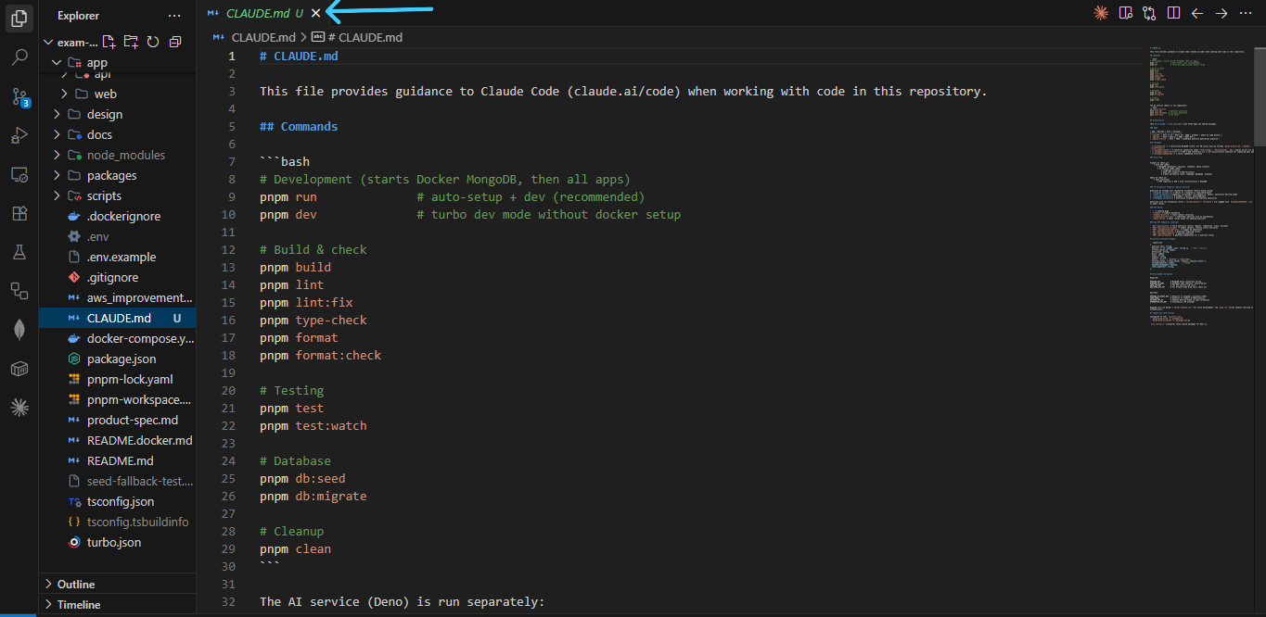Expand the Timeline section

tap(117, 604)
